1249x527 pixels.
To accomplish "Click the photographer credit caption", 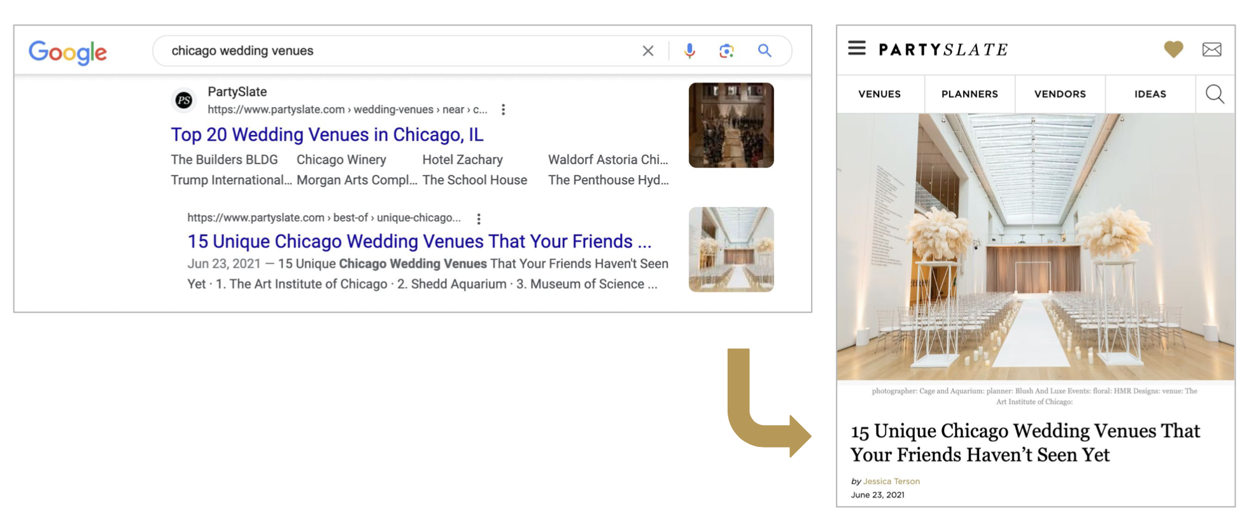I will pyautogui.click(x=1034, y=396).
